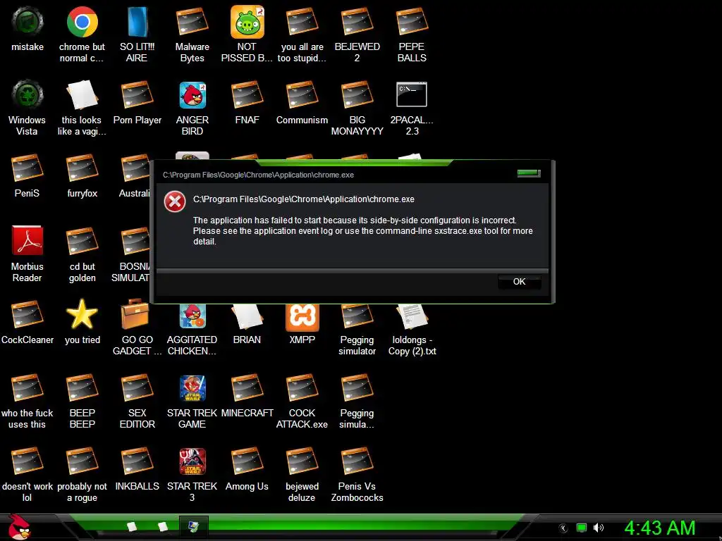Click the 'side-by-side configuration is incorrect' error message
This screenshot has height=541, width=722.
click(363, 230)
